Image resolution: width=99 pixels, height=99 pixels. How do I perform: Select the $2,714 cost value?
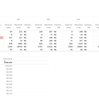point(9,93)
